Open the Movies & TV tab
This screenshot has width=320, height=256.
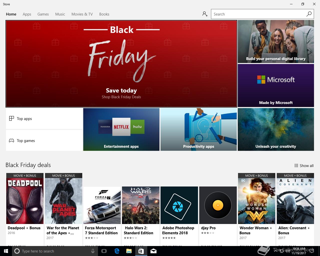pyautogui.click(x=82, y=14)
